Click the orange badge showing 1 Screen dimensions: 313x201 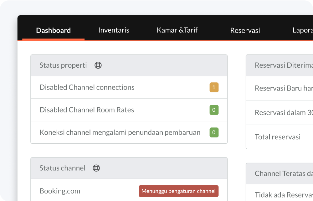(x=214, y=87)
